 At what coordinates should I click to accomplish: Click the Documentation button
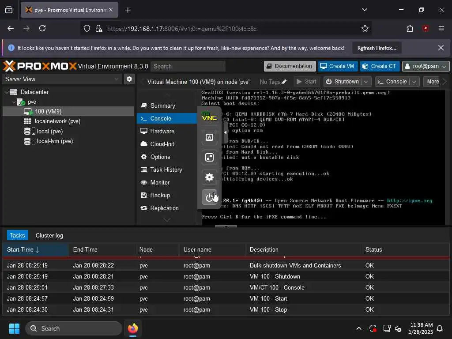[290, 66]
